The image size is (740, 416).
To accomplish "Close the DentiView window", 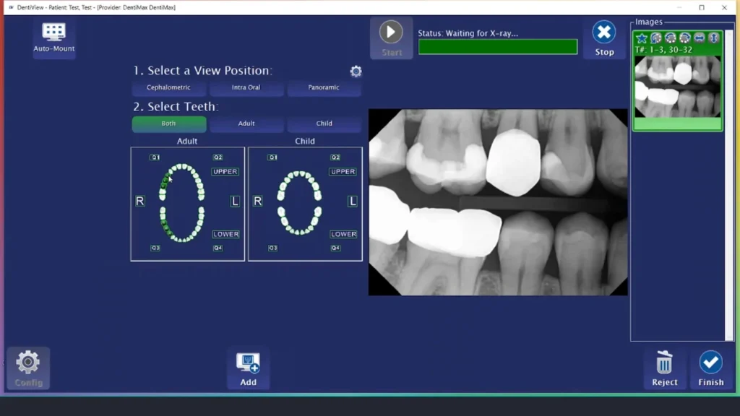I will 724,7.
